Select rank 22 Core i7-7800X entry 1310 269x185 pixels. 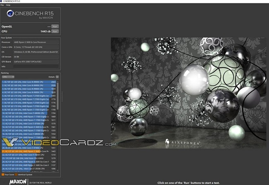coord(29,155)
